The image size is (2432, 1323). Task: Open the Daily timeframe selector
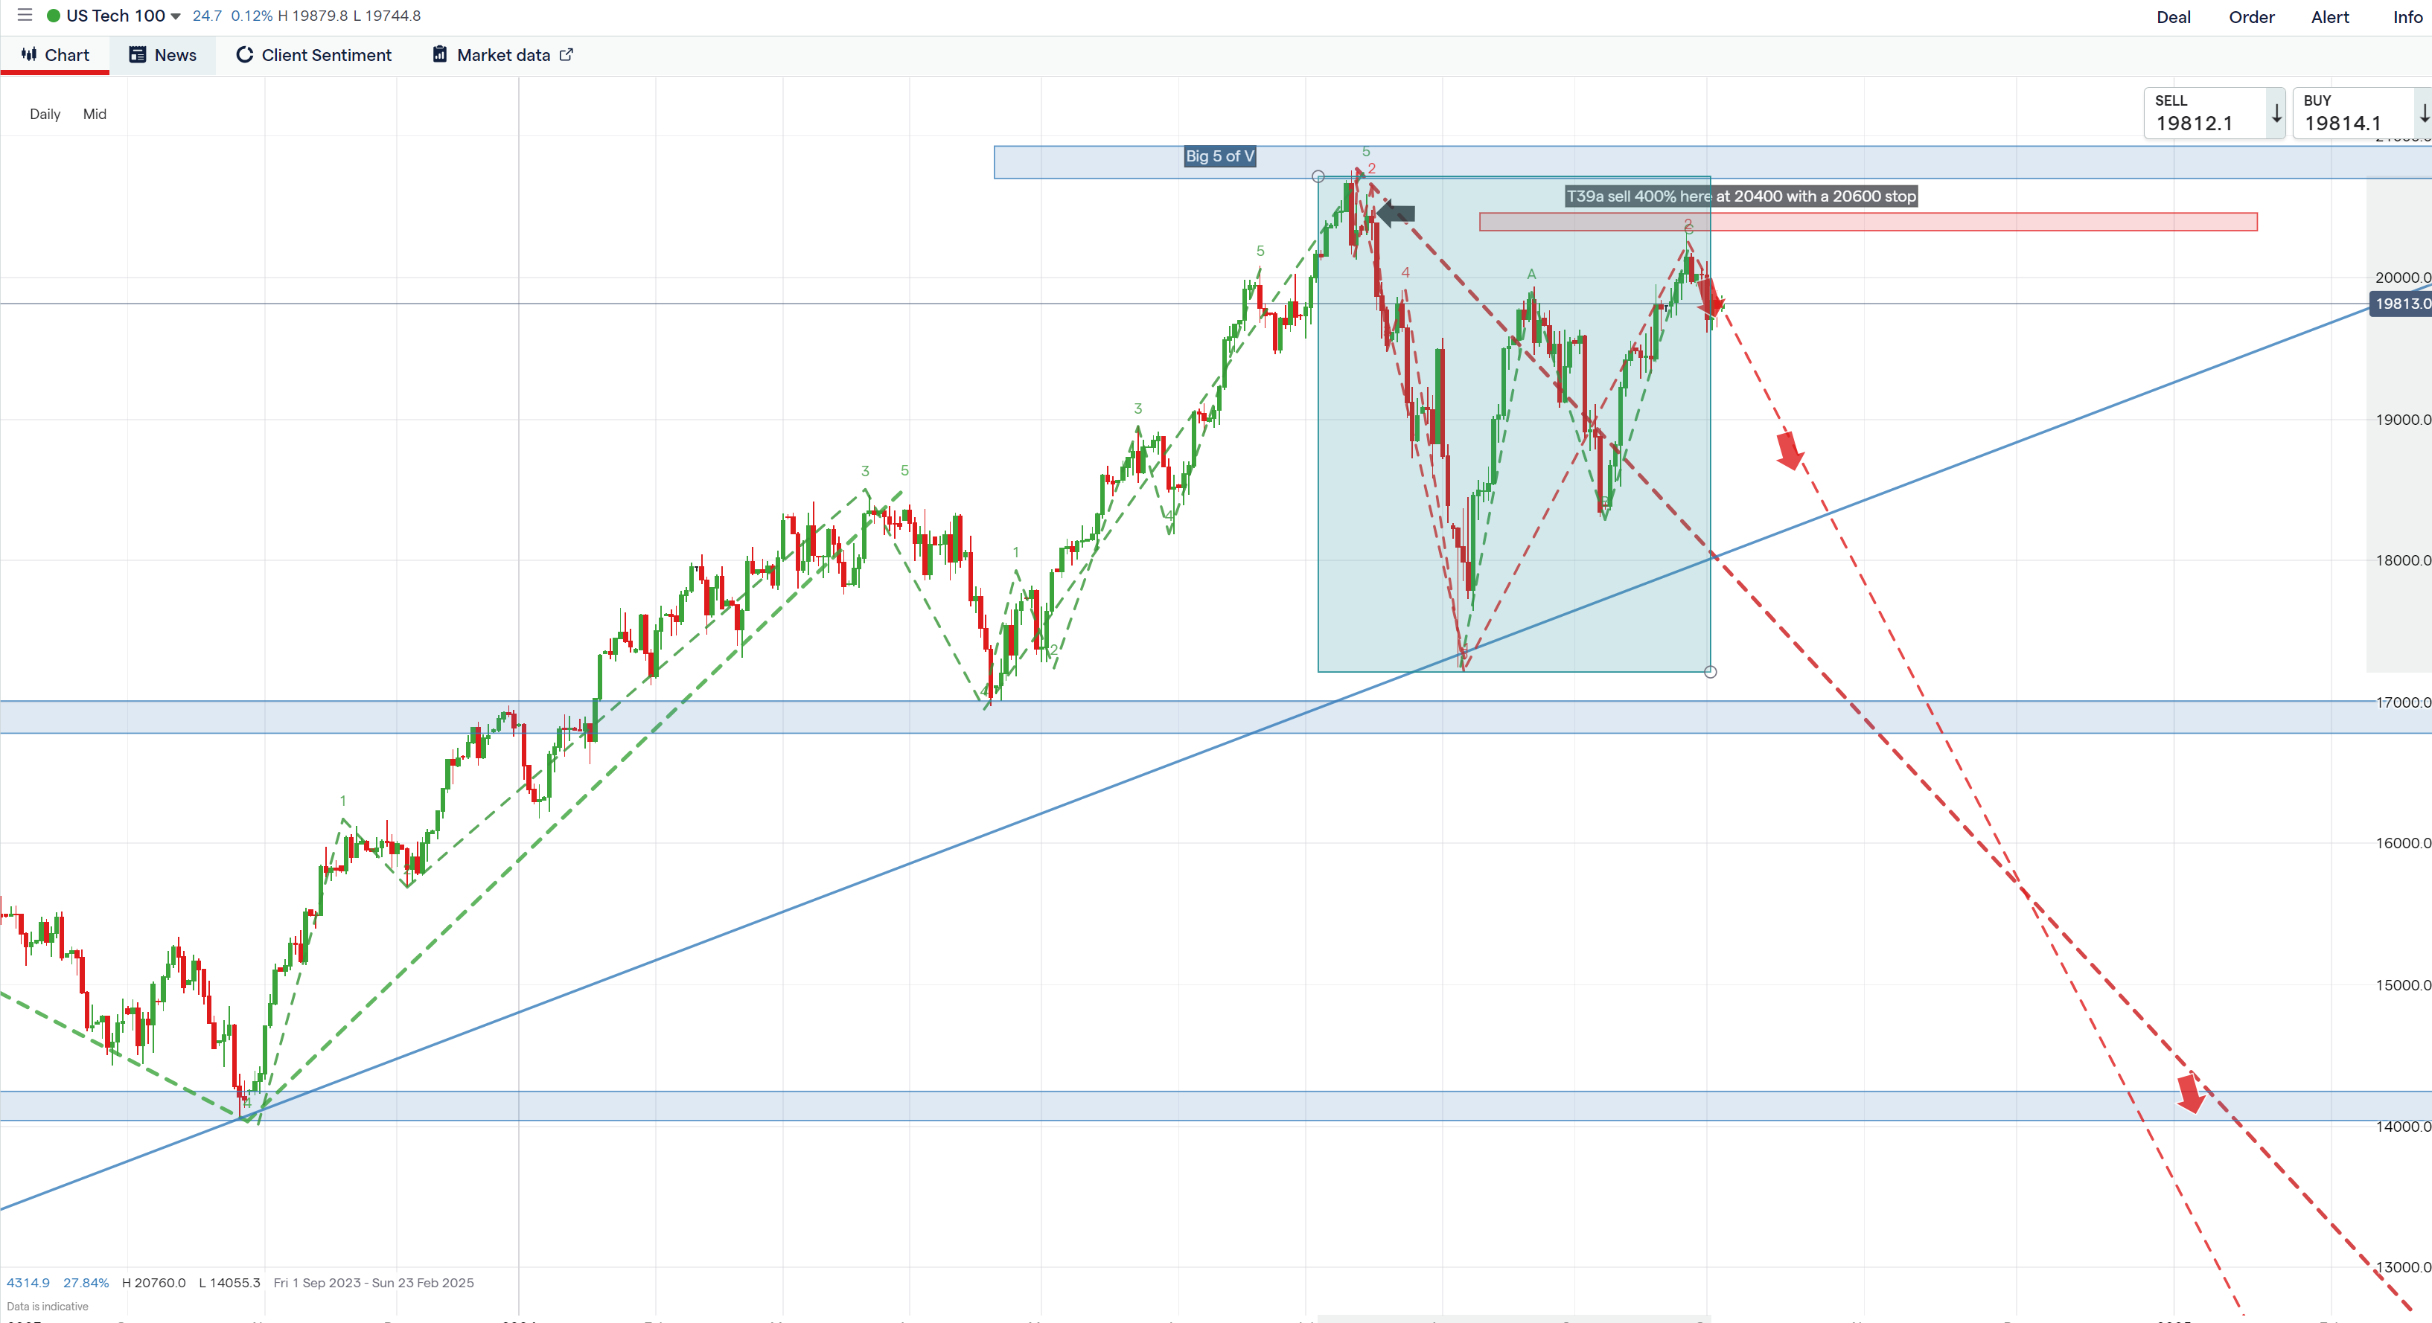[x=45, y=114]
